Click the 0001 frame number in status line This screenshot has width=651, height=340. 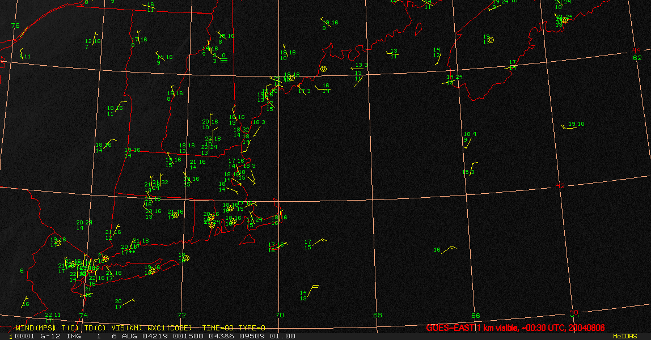point(24,336)
